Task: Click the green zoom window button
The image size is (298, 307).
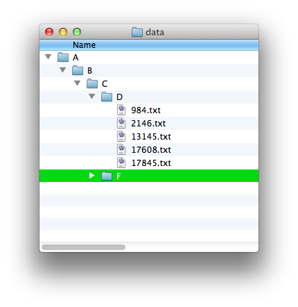Action: click(x=77, y=32)
